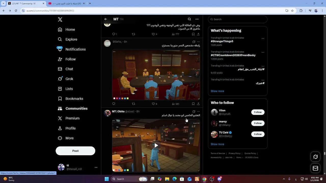The width and height of the screenshot is (326, 183).
Task: Reload page in browser toolbar
Action: pos(16,11)
